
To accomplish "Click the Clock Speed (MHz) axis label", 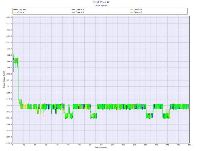I will click(x=4, y=79).
